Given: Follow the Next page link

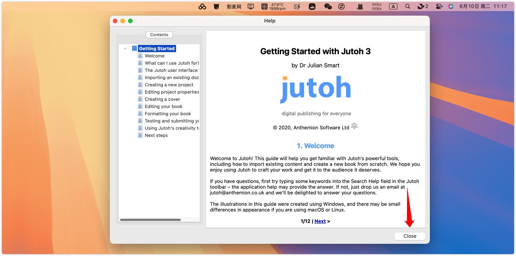Looking at the screenshot, I should [320, 221].
